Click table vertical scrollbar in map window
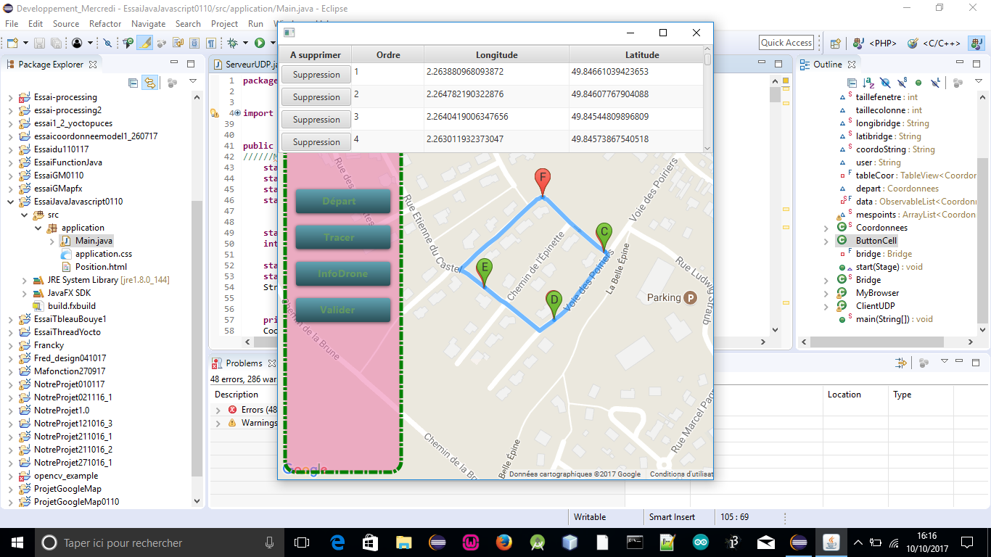The height and width of the screenshot is (557, 991). (707, 99)
